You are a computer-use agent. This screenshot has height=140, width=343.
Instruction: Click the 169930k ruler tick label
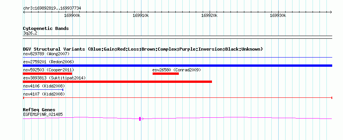coord(278,15)
